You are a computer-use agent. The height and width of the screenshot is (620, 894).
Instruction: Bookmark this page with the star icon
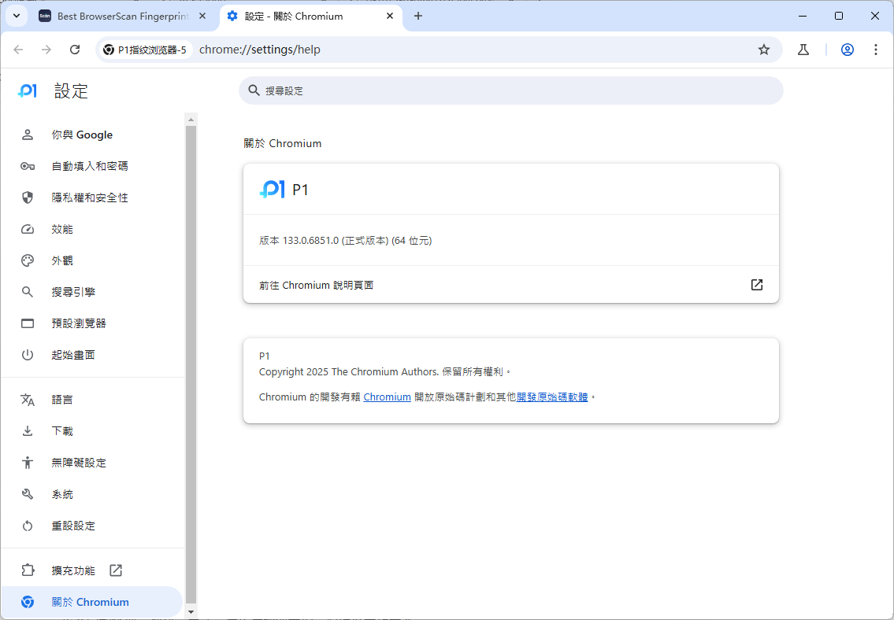click(763, 50)
